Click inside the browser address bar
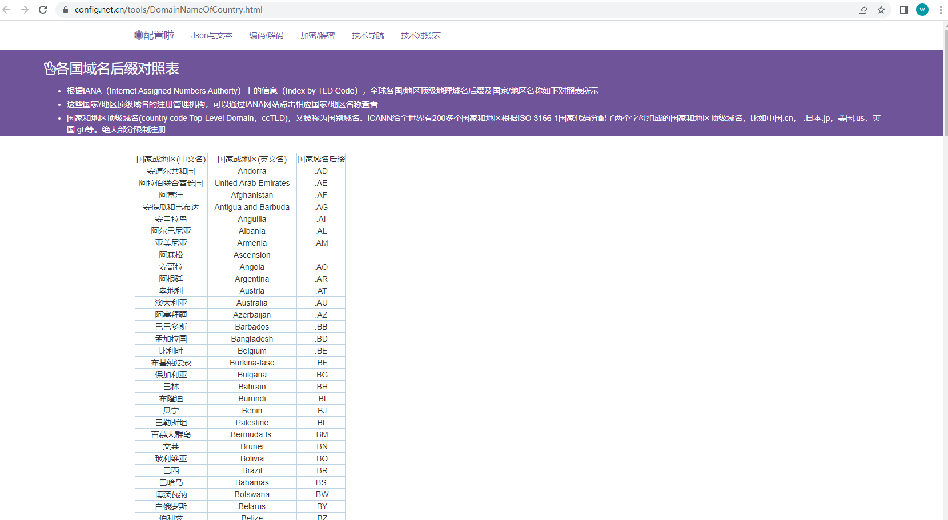Viewport: 948px width, 520px height. [228, 10]
